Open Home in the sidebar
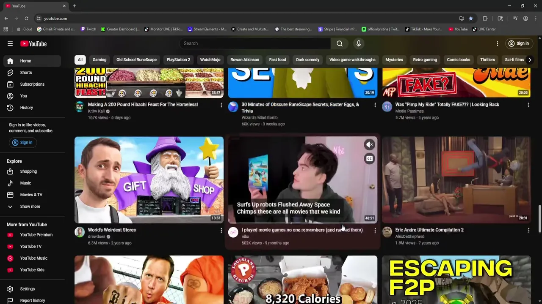This screenshot has width=542, height=304. point(32,61)
